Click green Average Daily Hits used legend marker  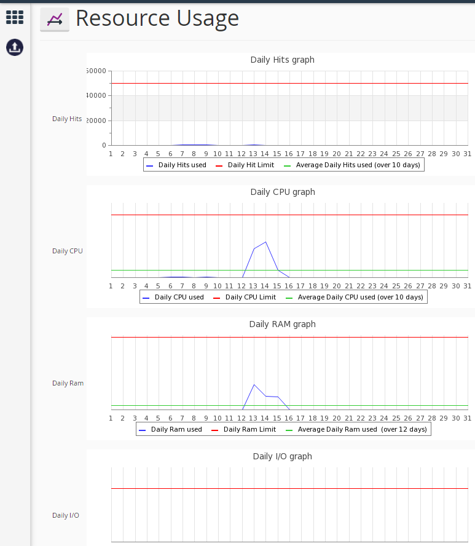[x=287, y=166]
